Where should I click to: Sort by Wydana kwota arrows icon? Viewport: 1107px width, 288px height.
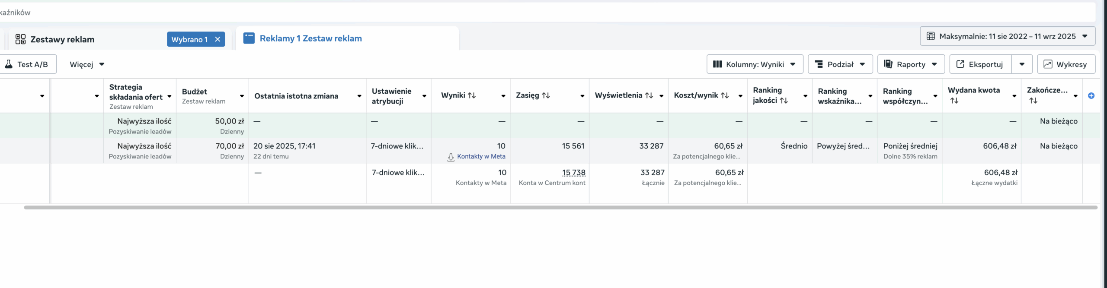954,101
